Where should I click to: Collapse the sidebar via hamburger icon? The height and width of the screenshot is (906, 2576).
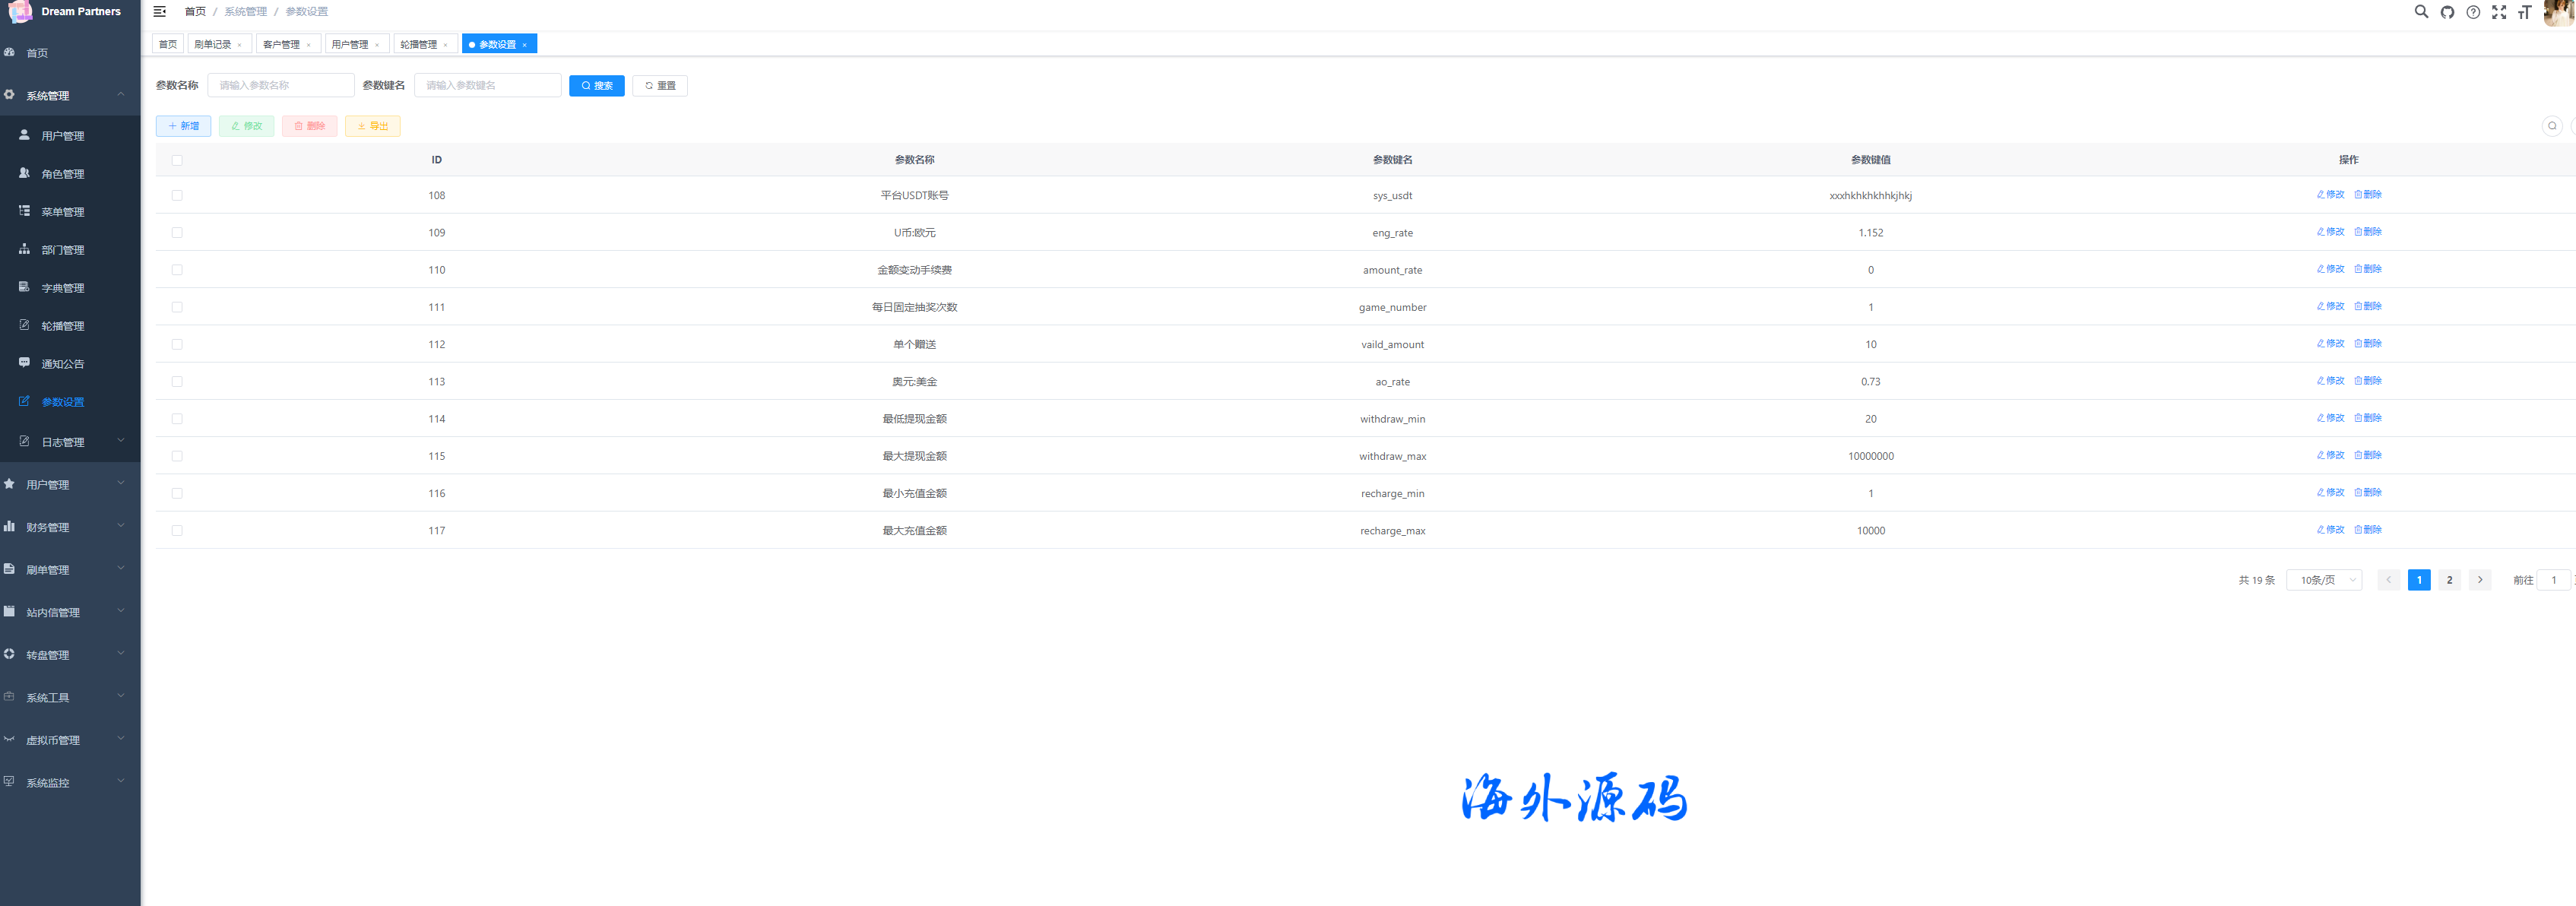pos(159,12)
